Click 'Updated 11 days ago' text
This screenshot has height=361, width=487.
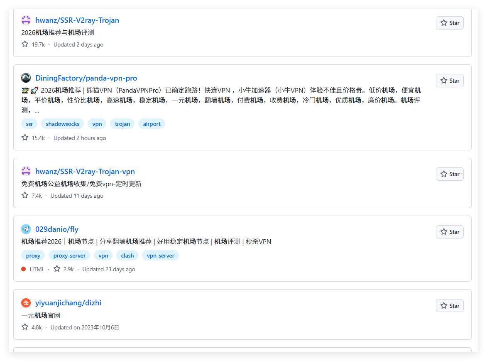(77, 196)
